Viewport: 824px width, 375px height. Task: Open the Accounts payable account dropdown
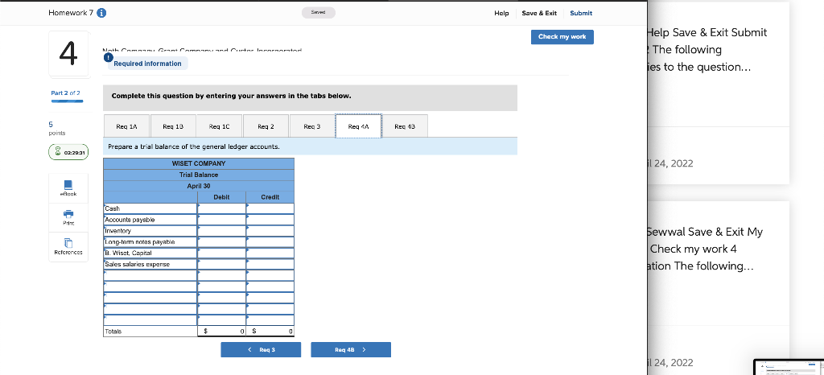point(150,220)
